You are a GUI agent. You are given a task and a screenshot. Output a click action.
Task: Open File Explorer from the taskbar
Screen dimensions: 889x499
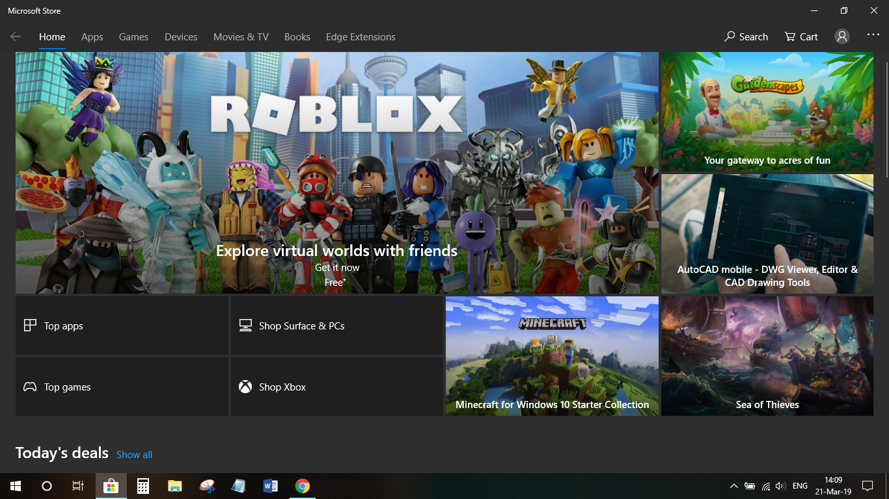pyautogui.click(x=174, y=486)
